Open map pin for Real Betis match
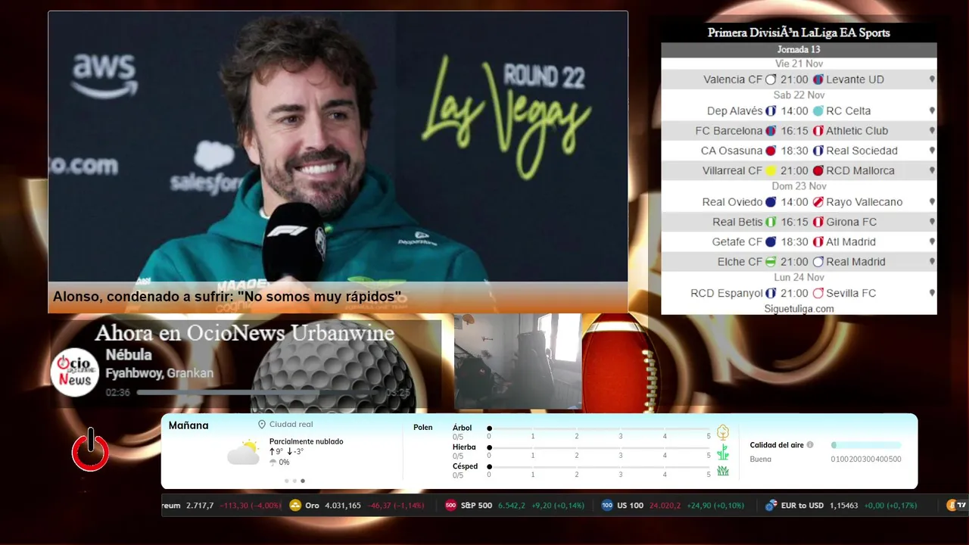 [932, 223]
